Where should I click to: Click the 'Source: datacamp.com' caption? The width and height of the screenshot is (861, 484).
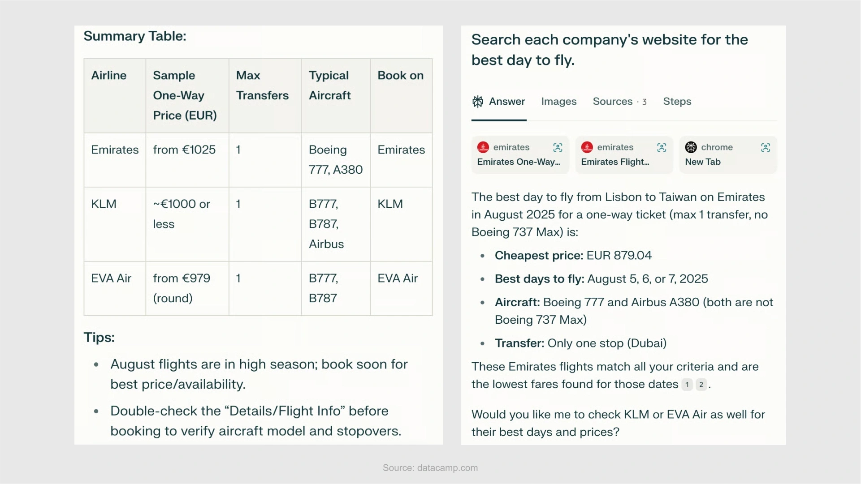430,468
